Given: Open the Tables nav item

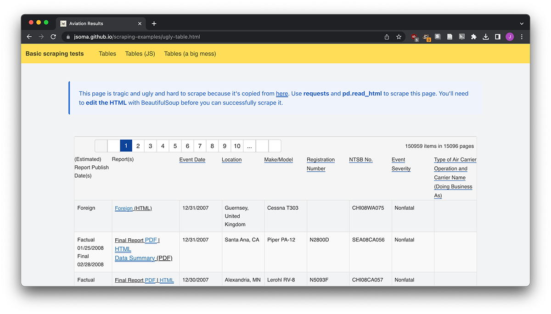Looking at the screenshot, I should 107,54.
